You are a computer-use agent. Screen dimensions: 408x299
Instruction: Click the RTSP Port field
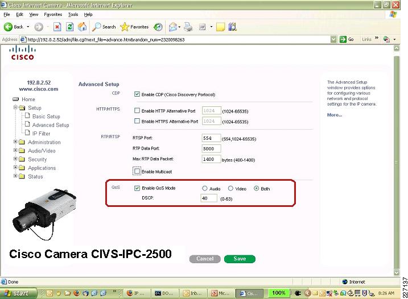pos(211,138)
